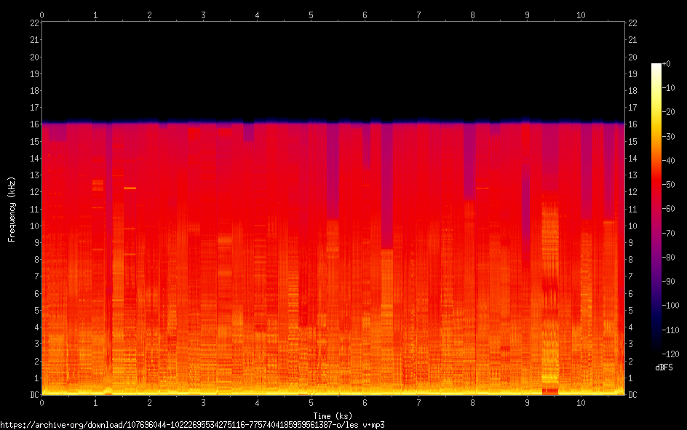The width and height of the screenshot is (687, 430).
Task: Click the "DC" label on the left frequency axis
Action: 35,395
